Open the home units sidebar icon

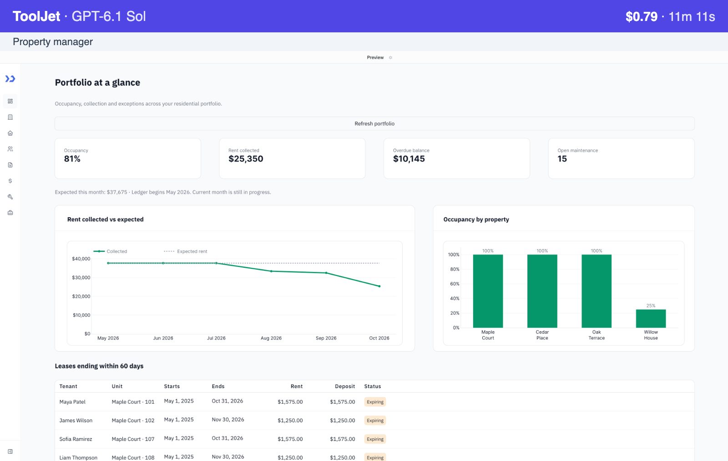point(10,133)
